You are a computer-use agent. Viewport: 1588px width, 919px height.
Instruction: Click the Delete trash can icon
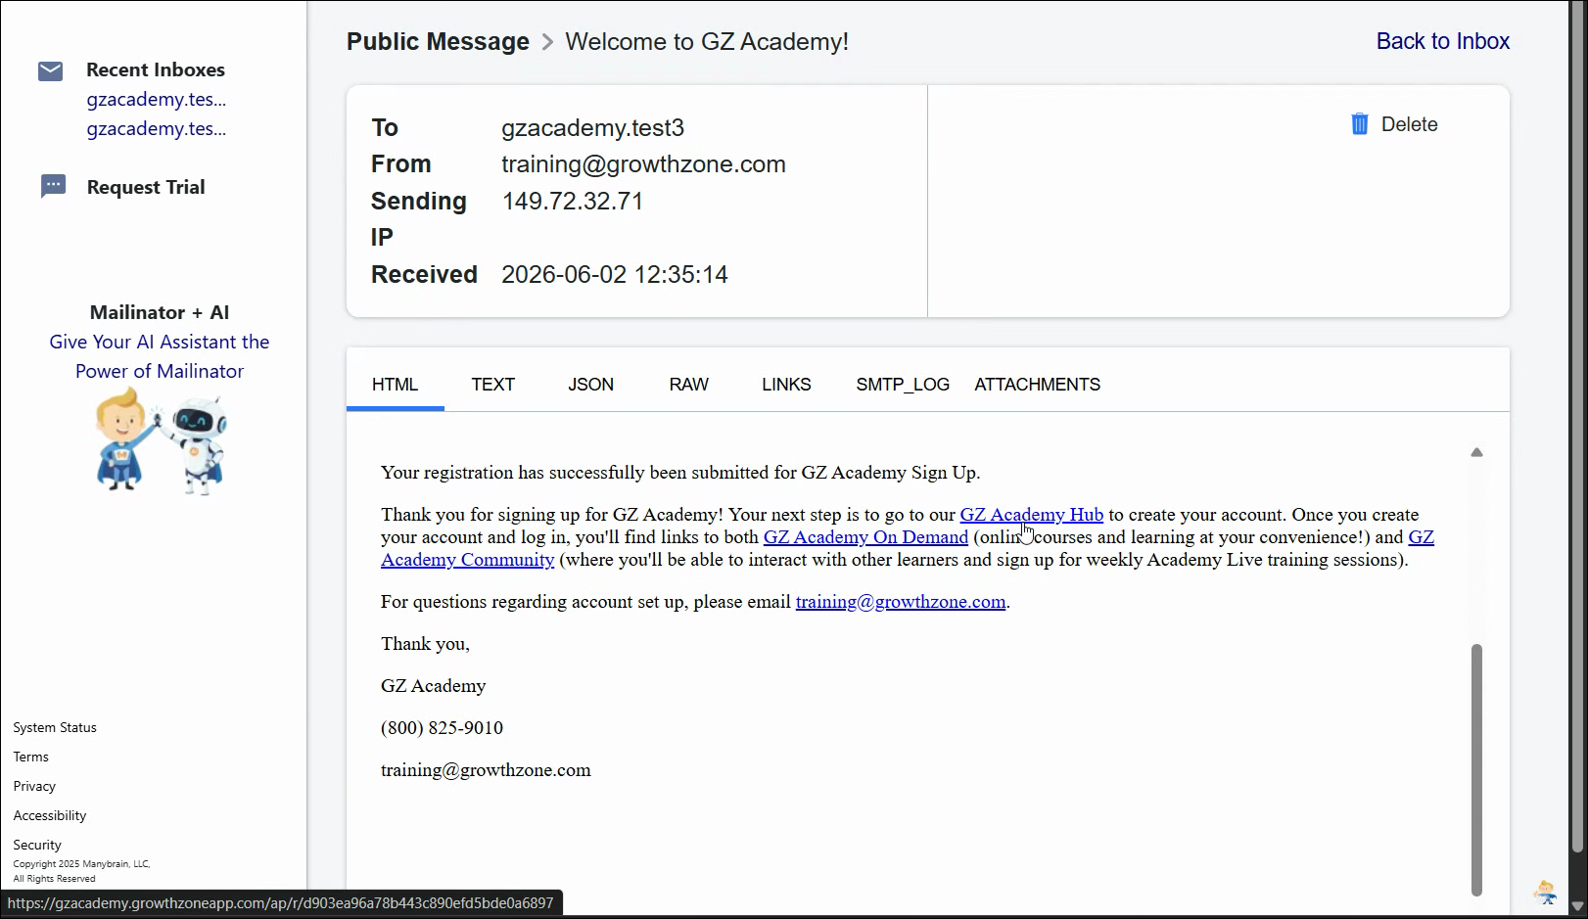point(1360,124)
